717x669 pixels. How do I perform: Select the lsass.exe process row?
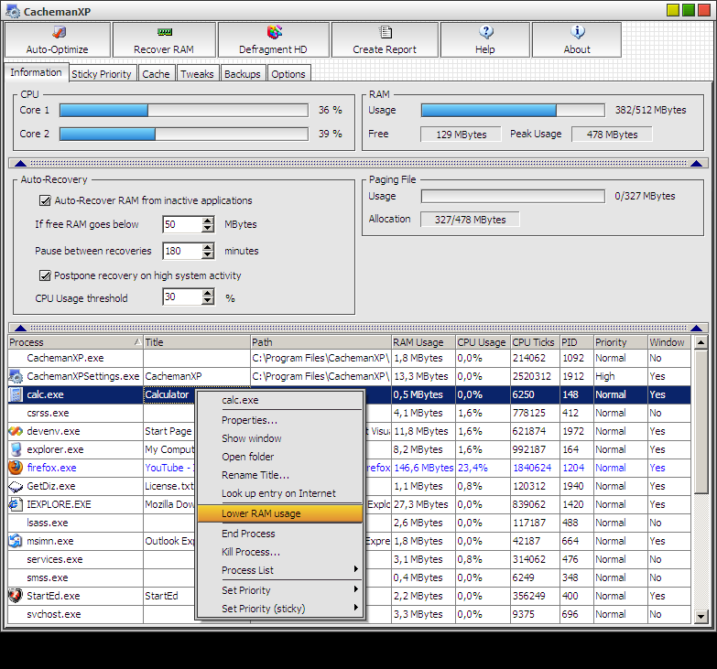pyautogui.click(x=350, y=523)
